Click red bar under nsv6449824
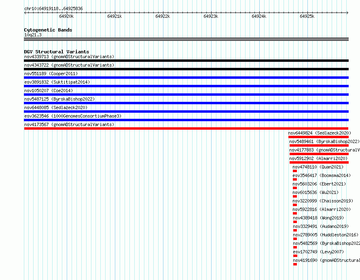The image size is (360, 280). point(319,137)
